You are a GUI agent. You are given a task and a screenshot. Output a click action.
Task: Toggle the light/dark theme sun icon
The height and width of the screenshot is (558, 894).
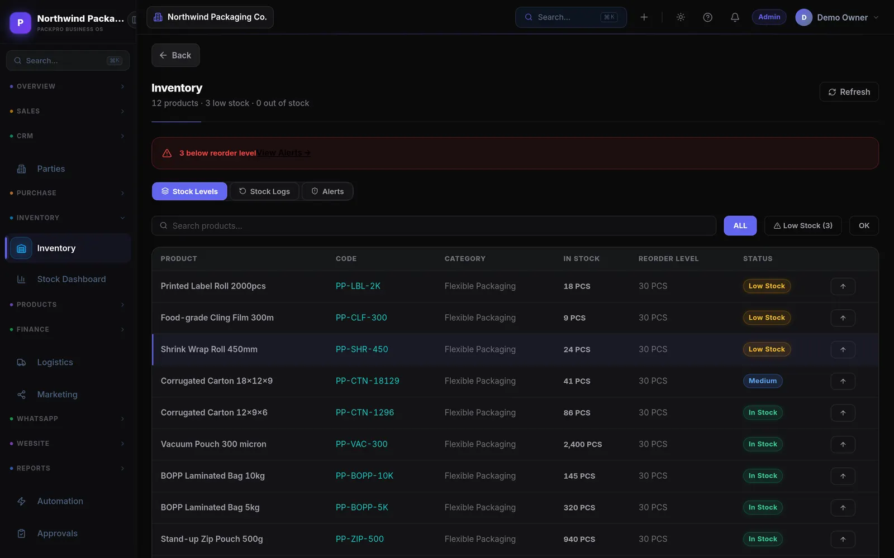click(x=681, y=17)
